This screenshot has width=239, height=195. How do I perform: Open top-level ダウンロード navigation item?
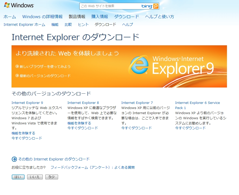[126, 17]
